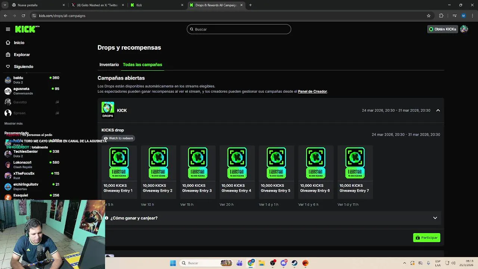Open new browser tab
This screenshot has height=269, width=478.
[x=250, y=5]
